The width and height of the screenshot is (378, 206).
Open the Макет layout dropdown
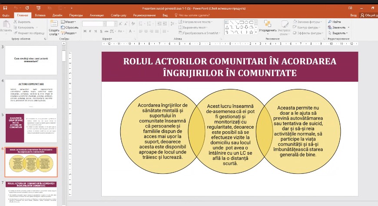[70, 22]
